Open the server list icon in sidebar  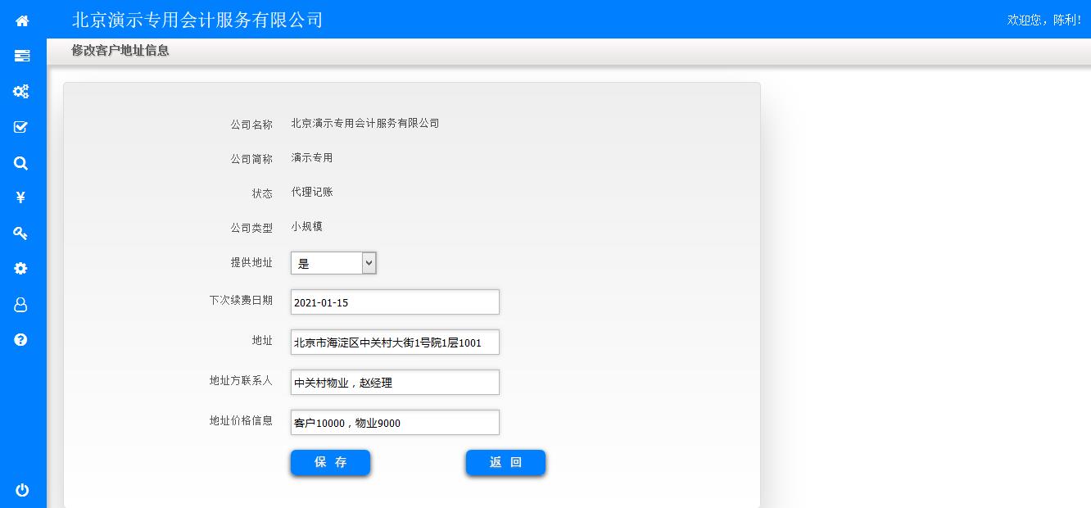point(22,56)
